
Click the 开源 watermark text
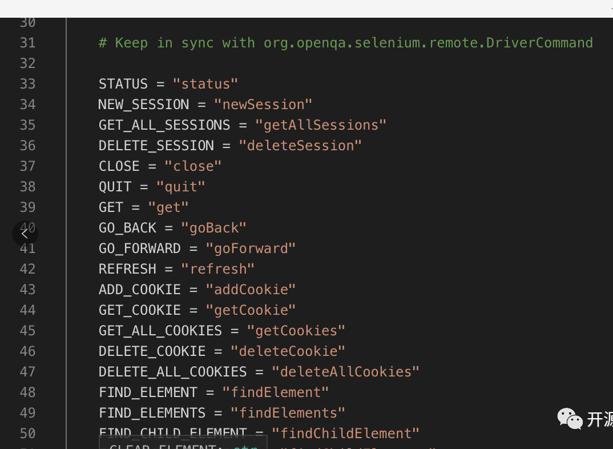[600, 419]
